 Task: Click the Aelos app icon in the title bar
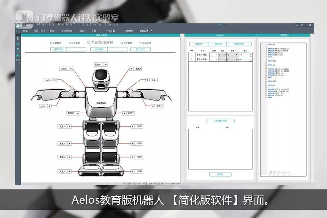(x=18, y=25)
